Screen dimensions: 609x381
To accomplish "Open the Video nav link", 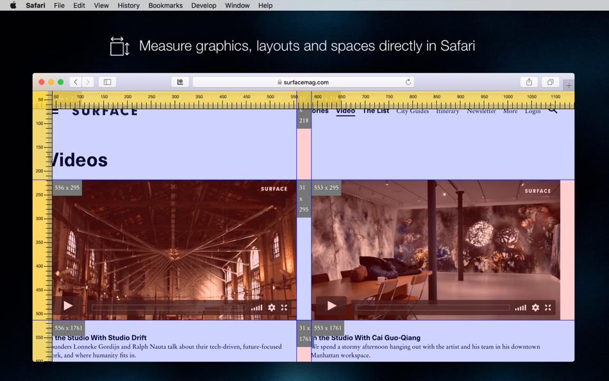I will coord(346,111).
